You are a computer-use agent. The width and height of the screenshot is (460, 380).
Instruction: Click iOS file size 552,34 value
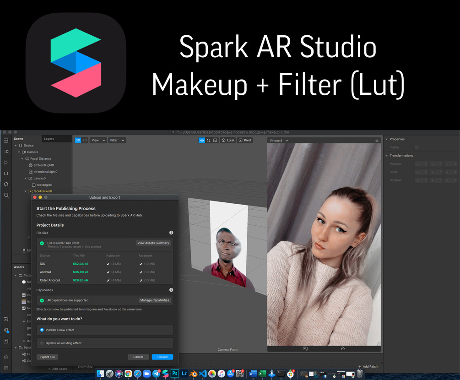(81, 264)
